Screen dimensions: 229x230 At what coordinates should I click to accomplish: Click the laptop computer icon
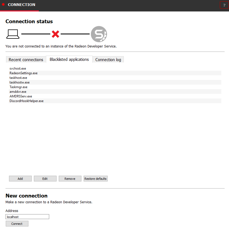13,34
